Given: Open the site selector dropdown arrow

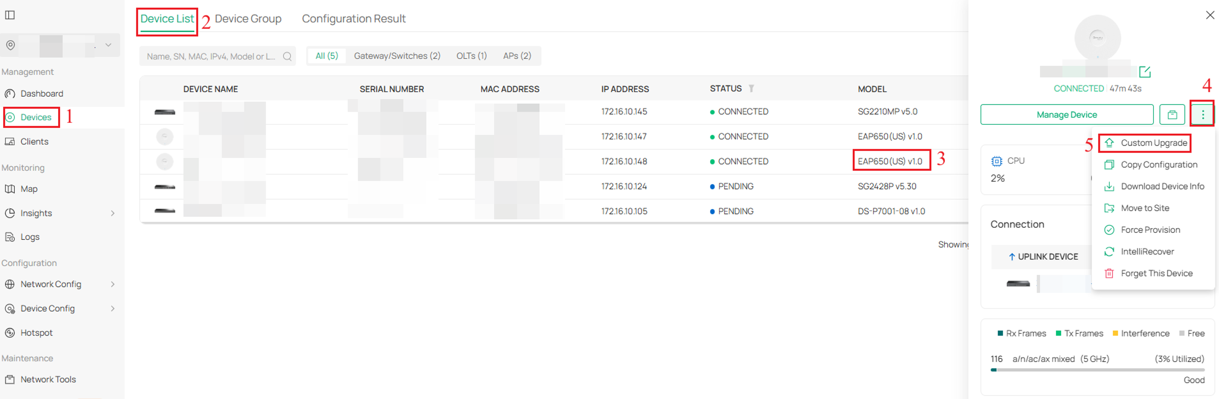Looking at the screenshot, I should (108, 45).
